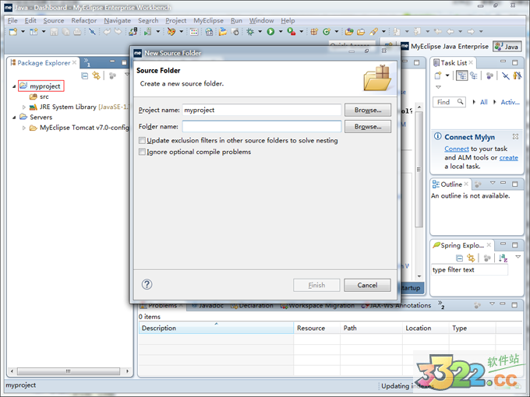Check Ignore optional compile problems
The width and height of the screenshot is (530, 397).
click(x=142, y=152)
